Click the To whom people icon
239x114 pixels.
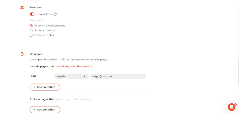22,7
